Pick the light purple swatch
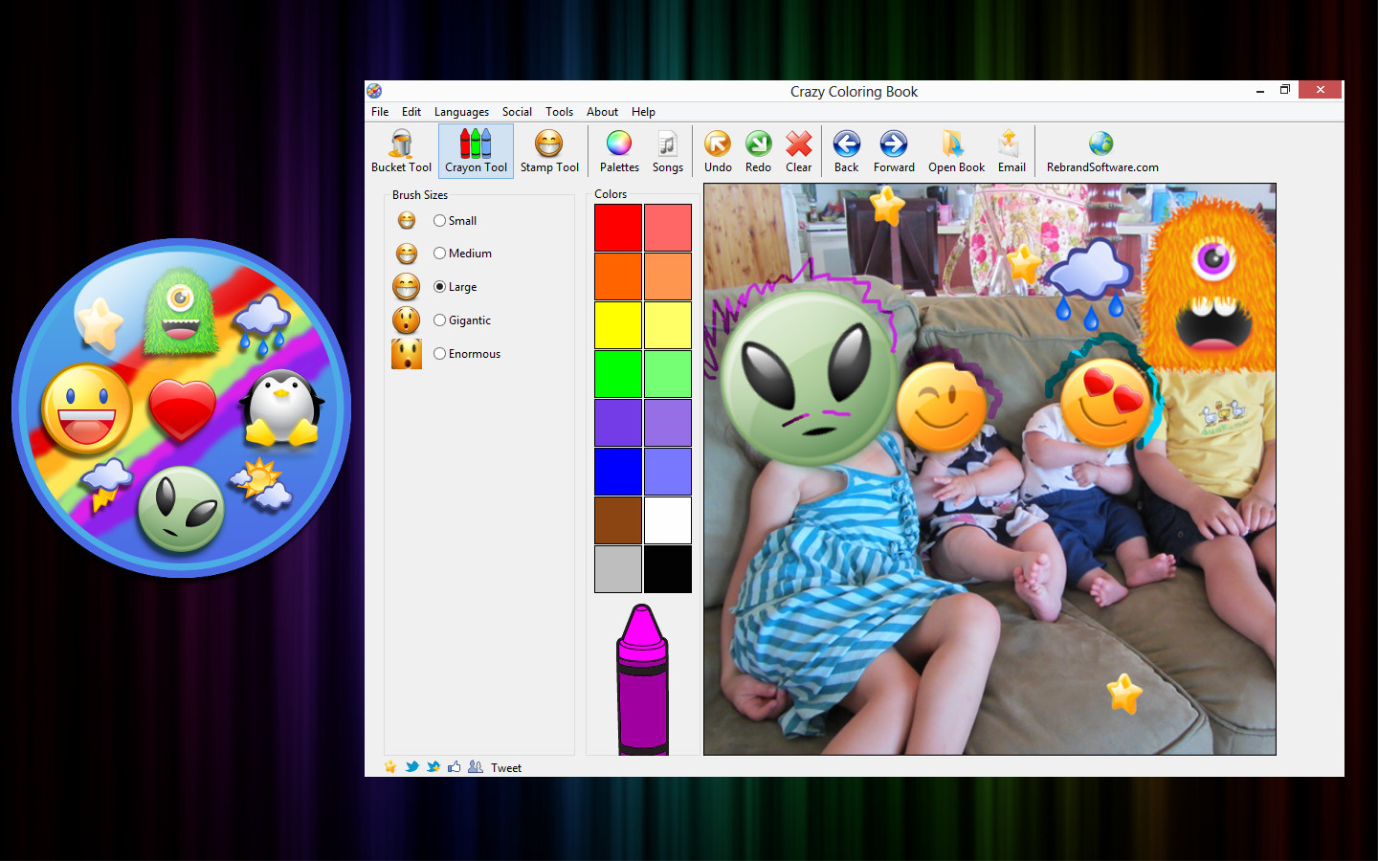 [668, 423]
